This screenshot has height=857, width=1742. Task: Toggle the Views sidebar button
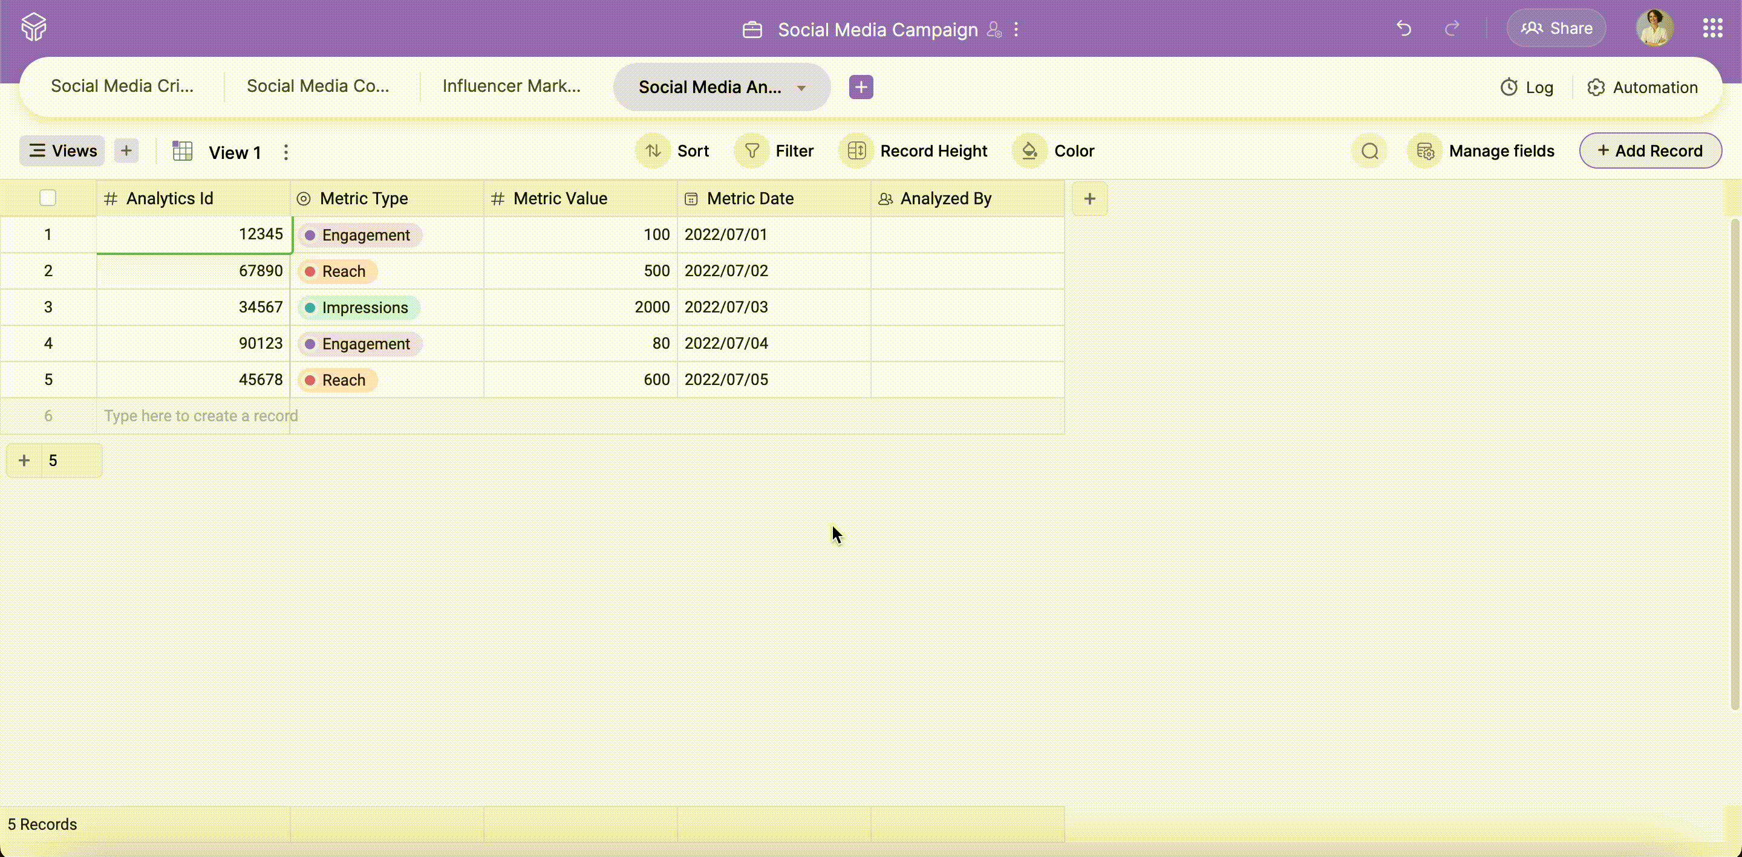click(62, 150)
